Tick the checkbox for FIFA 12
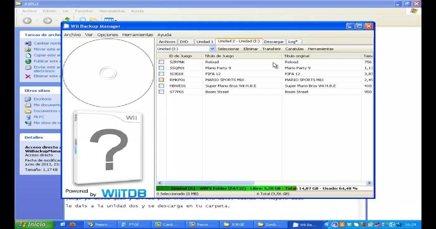The image size is (436, 229). click(161, 74)
